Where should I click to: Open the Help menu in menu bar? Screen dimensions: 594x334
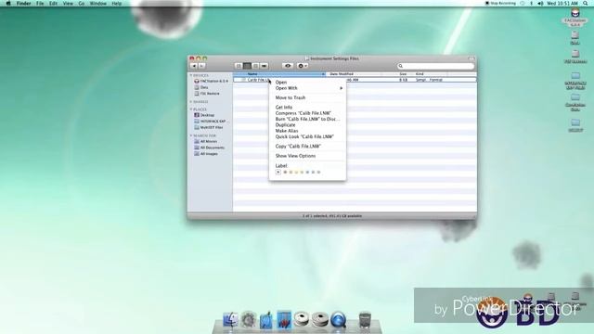[117, 4]
